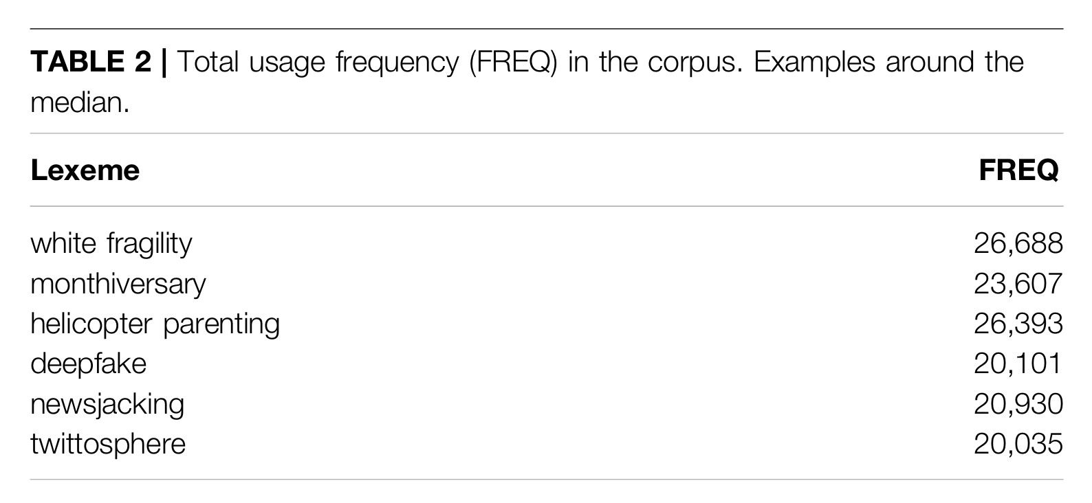Image resolution: width=1092 pixels, height=503 pixels.
Task: Click the "FREQ" column header
Action: point(1018,170)
